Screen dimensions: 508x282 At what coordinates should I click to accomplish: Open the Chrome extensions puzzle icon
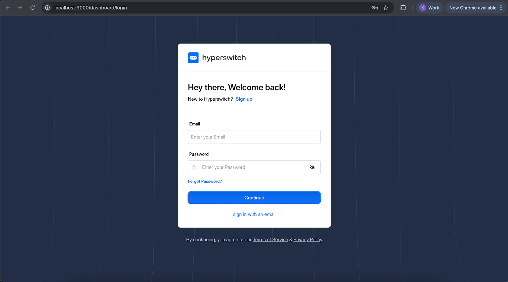click(x=403, y=8)
